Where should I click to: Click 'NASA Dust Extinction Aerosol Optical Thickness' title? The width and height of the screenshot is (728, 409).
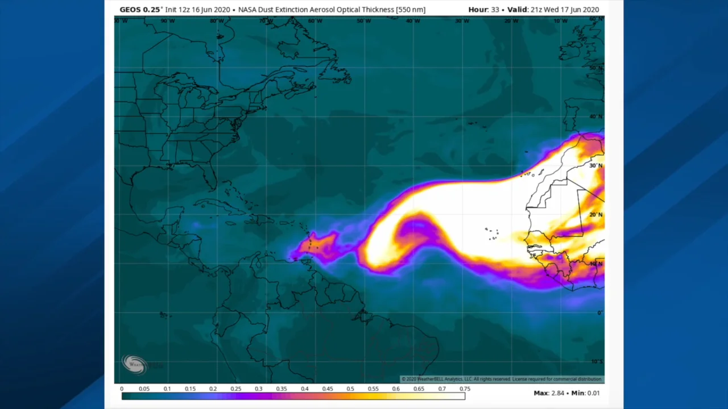(x=316, y=10)
